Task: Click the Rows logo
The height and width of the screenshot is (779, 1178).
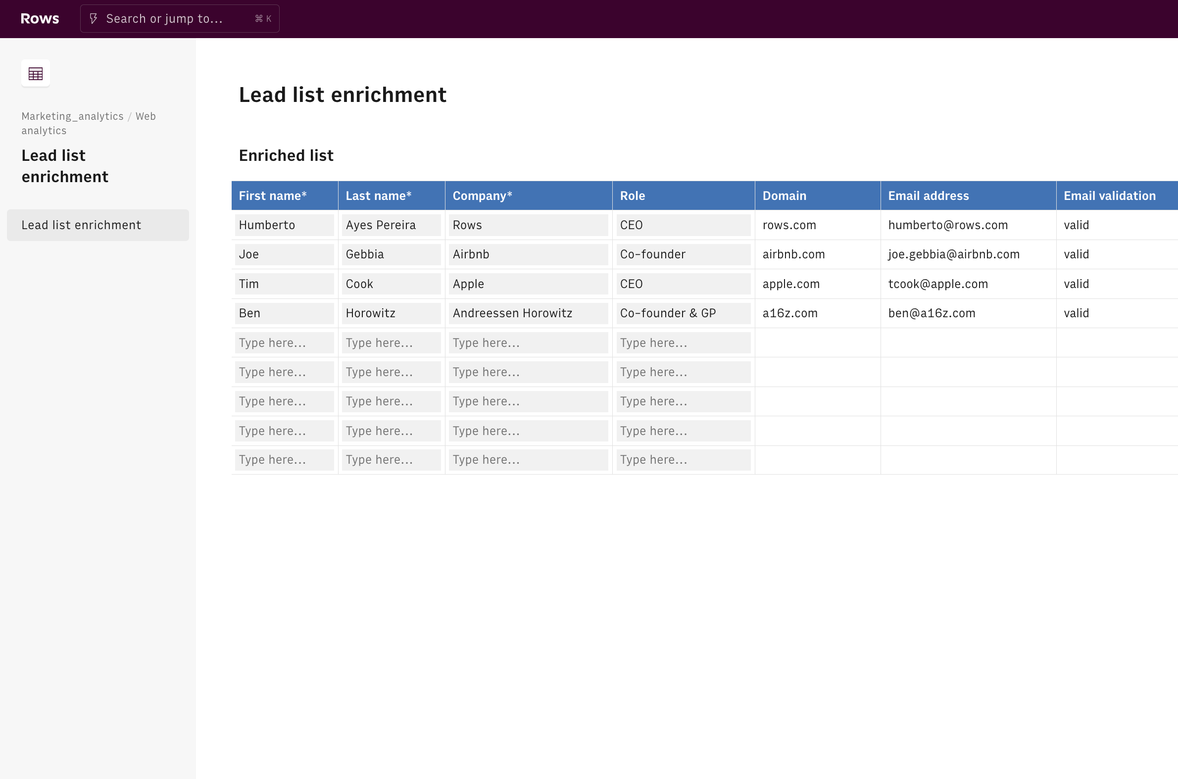Action: tap(40, 19)
